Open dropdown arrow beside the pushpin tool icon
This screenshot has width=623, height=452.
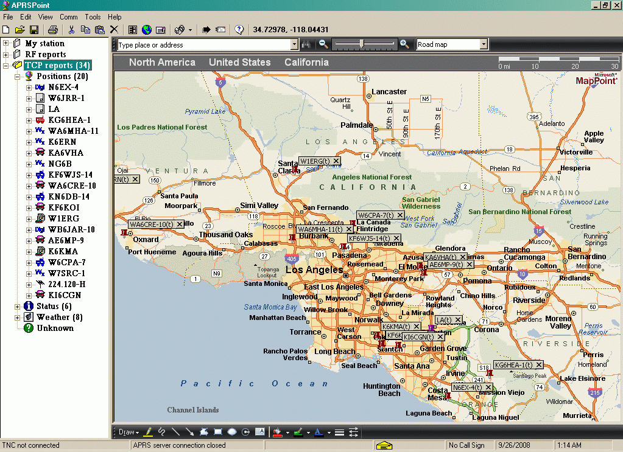click(x=191, y=30)
